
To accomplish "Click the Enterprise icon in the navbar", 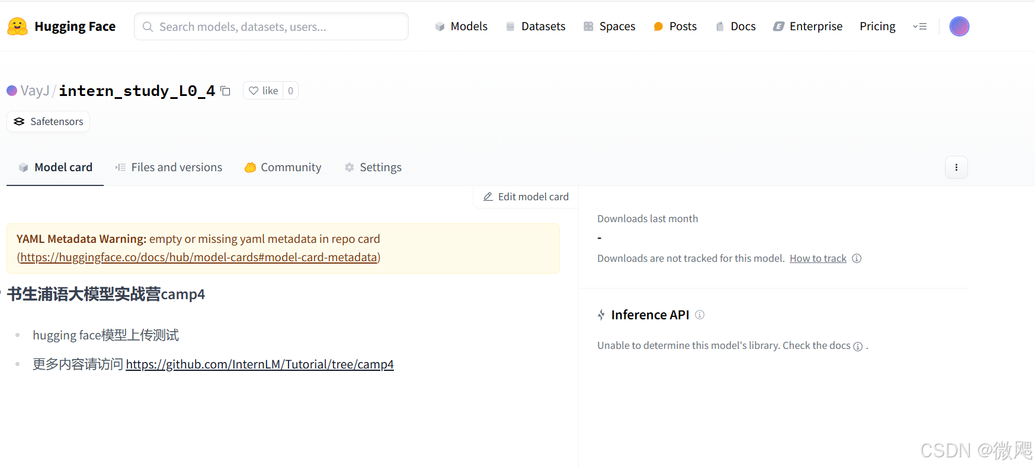I will [x=778, y=27].
